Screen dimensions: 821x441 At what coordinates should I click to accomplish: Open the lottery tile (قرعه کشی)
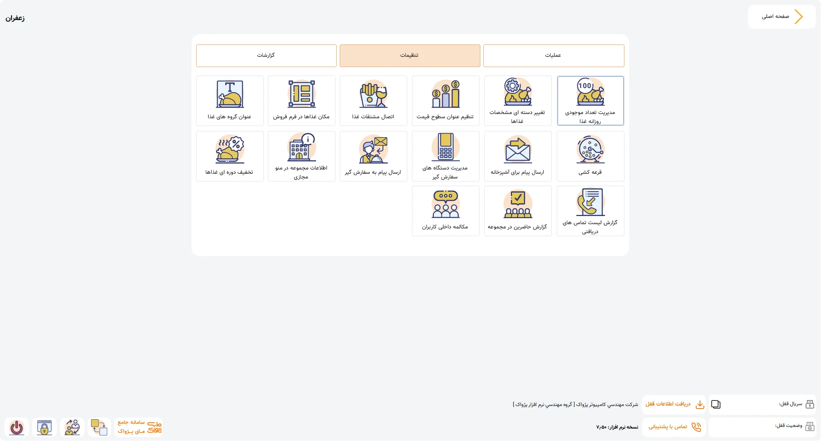coord(590,156)
